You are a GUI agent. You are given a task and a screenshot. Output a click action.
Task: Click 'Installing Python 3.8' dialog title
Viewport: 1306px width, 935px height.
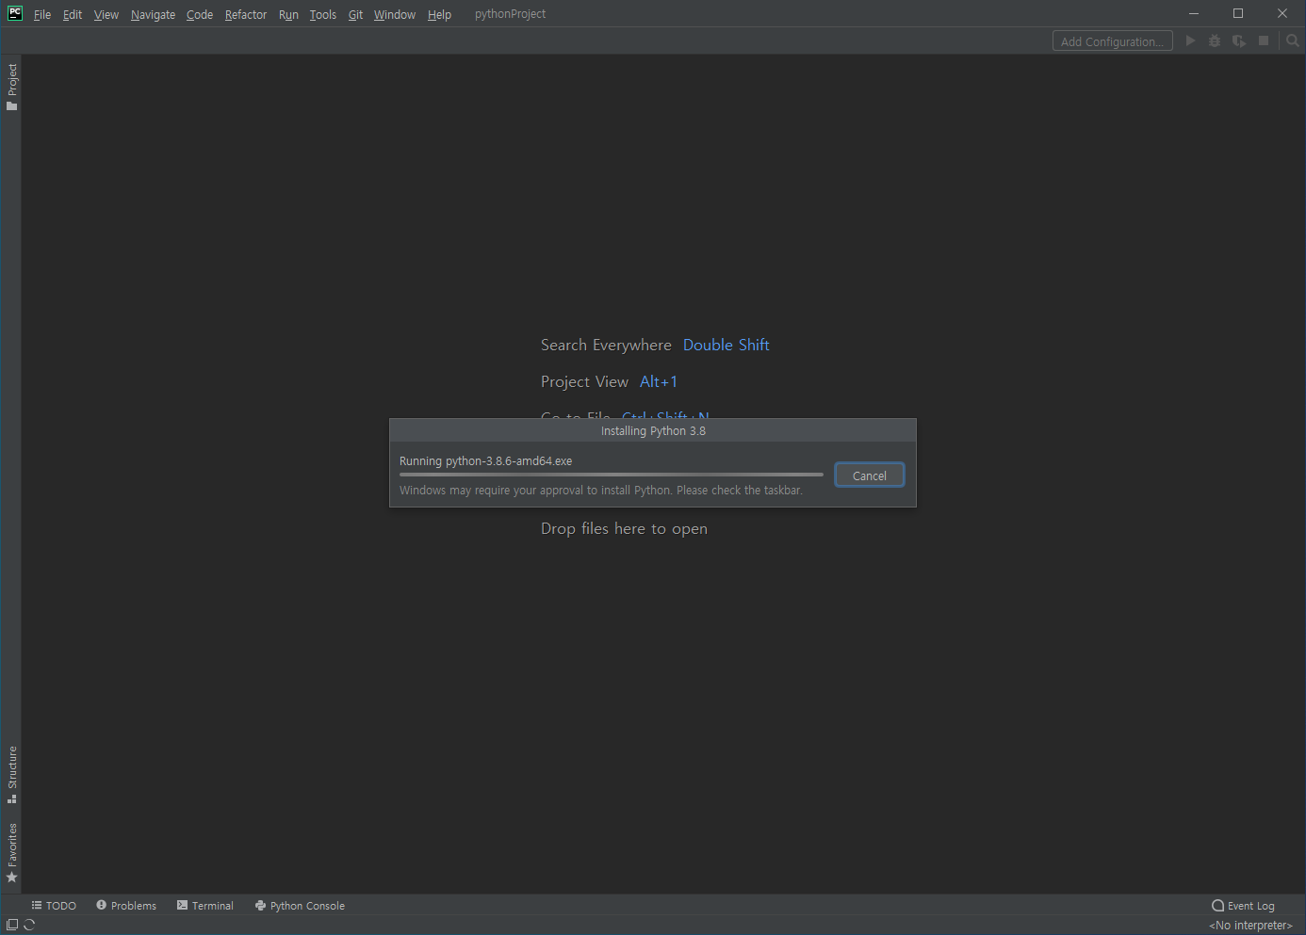[x=653, y=431]
